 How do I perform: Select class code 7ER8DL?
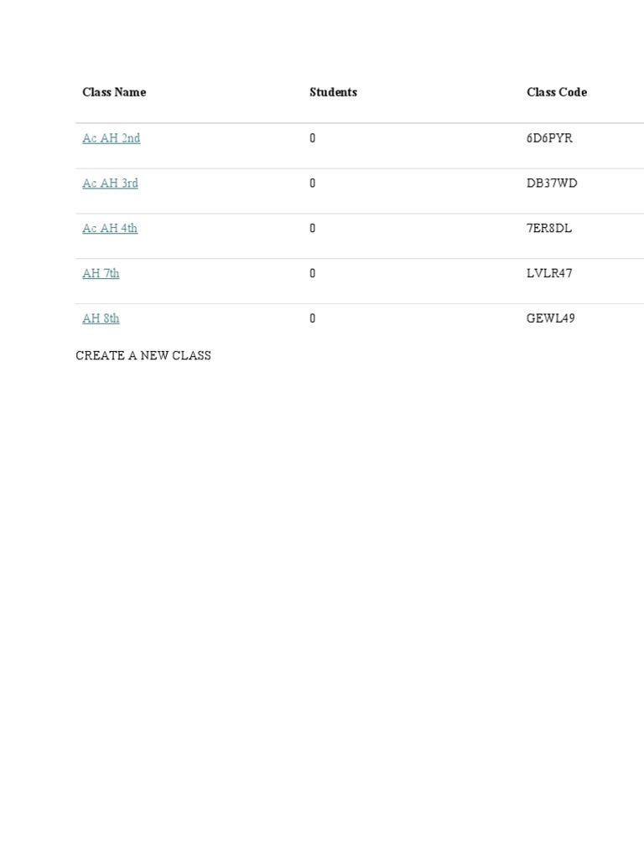point(549,229)
